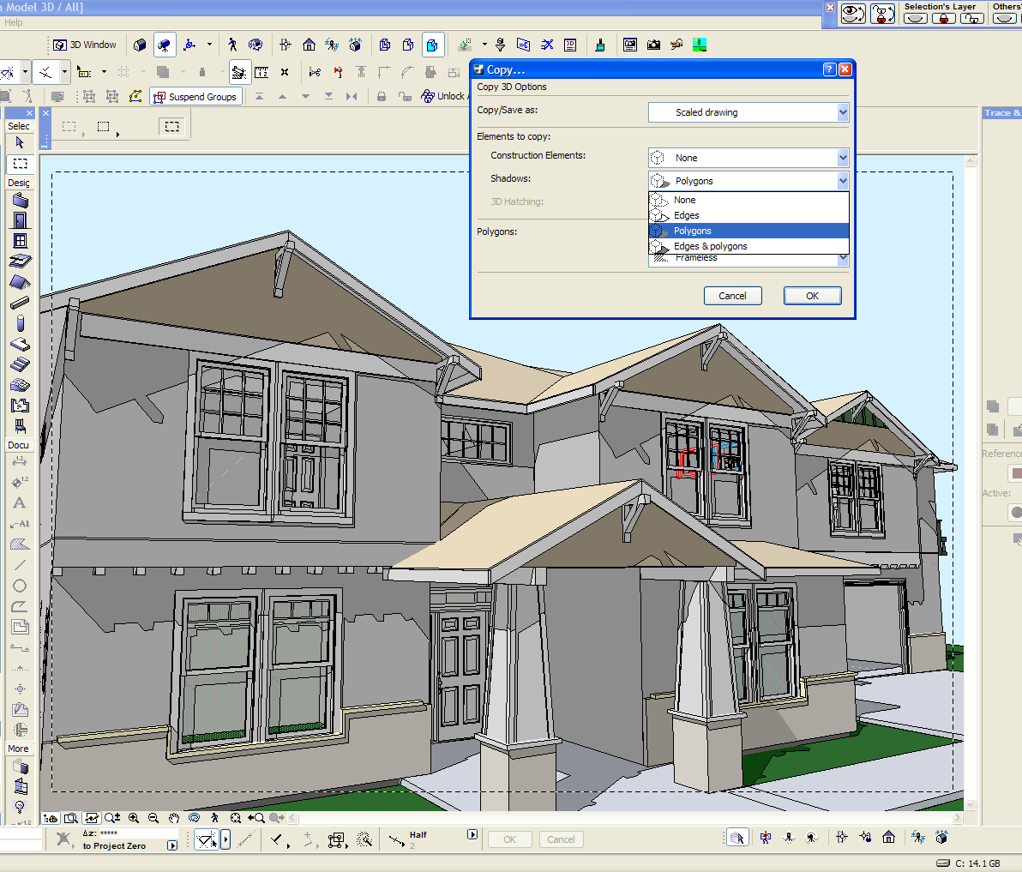Select the Object chair tool

pos(21,426)
